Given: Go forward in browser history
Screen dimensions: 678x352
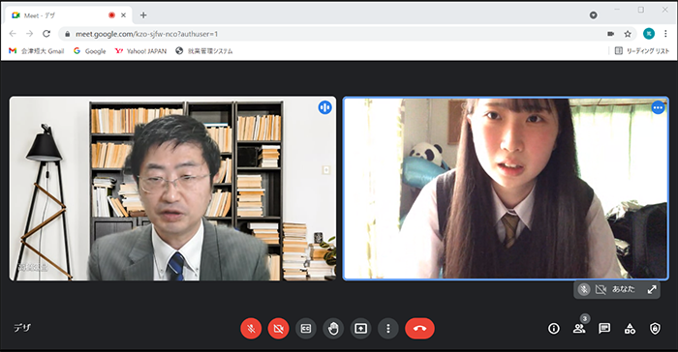Looking at the screenshot, I should 29,34.
